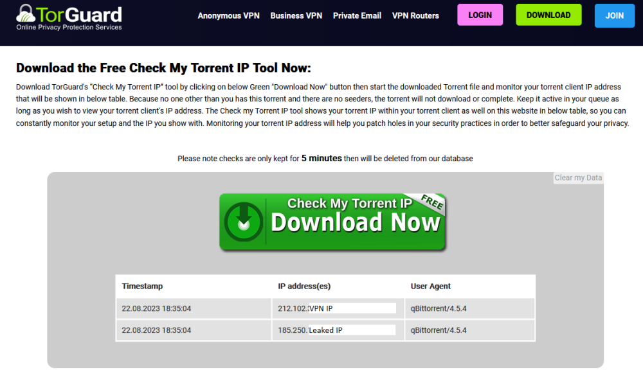Click the Clear my Data button
The image size is (643, 379).
(578, 178)
